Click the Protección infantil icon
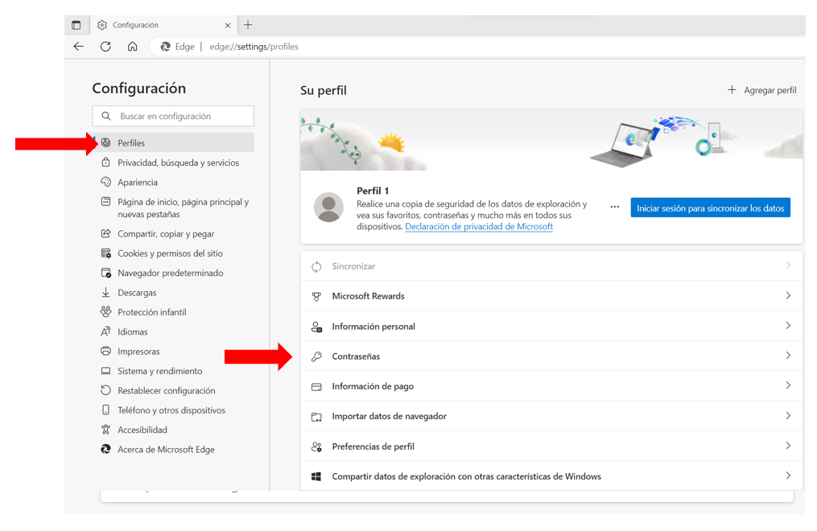This screenshot has height=531, width=817. tap(105, 312)
